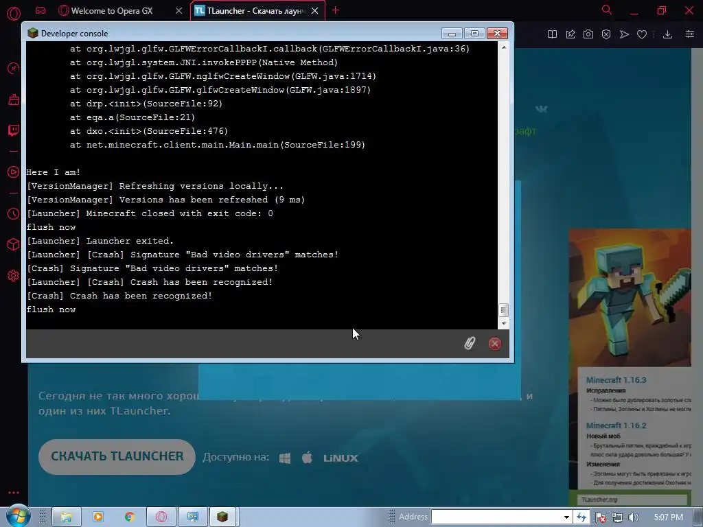Open a new tab with plus button

pyautogui.click(x=335, y=10)
